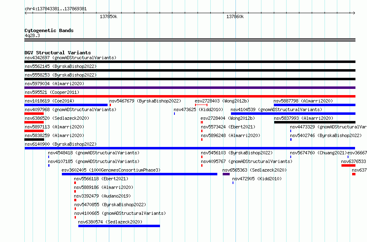Click the blue bar below esv3602405
The height and width of the screenshot is (242, 367).
click(139, 174)
